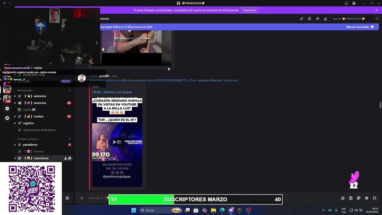Viewport: 382px width, 215px height.
Task: Click the NUEVO badge in channel list
Action: tap(66, 81)
